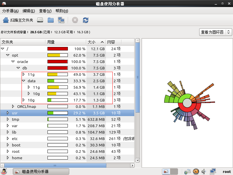
Task: Select the root folder row
Action: pyautogui.click(x=67, y=151)
